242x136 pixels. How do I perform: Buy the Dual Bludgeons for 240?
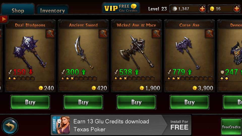(x=30, y=102)
